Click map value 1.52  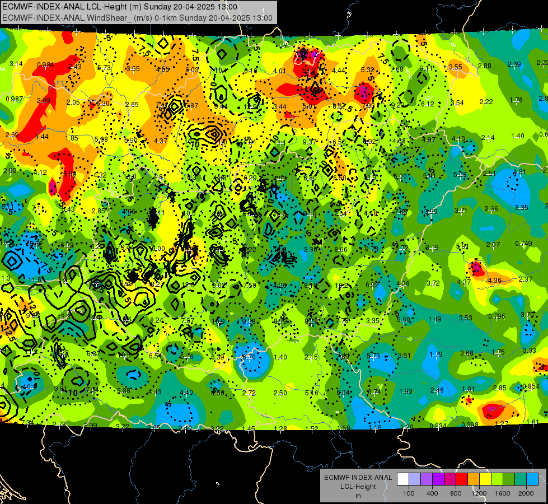coord(311,428)
